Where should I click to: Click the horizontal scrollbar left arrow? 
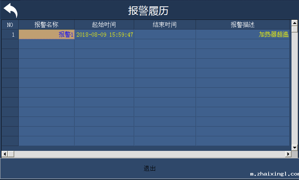coord(4,154)
